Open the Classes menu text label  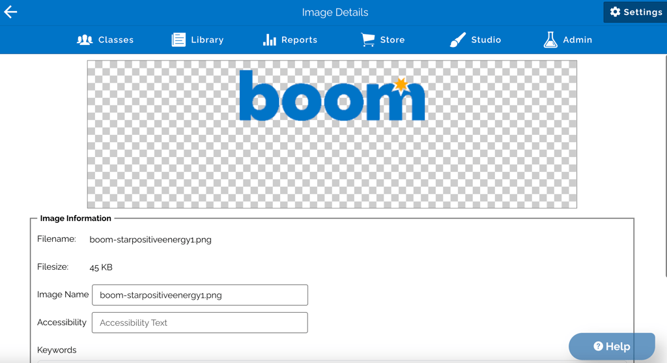point(116,40)
